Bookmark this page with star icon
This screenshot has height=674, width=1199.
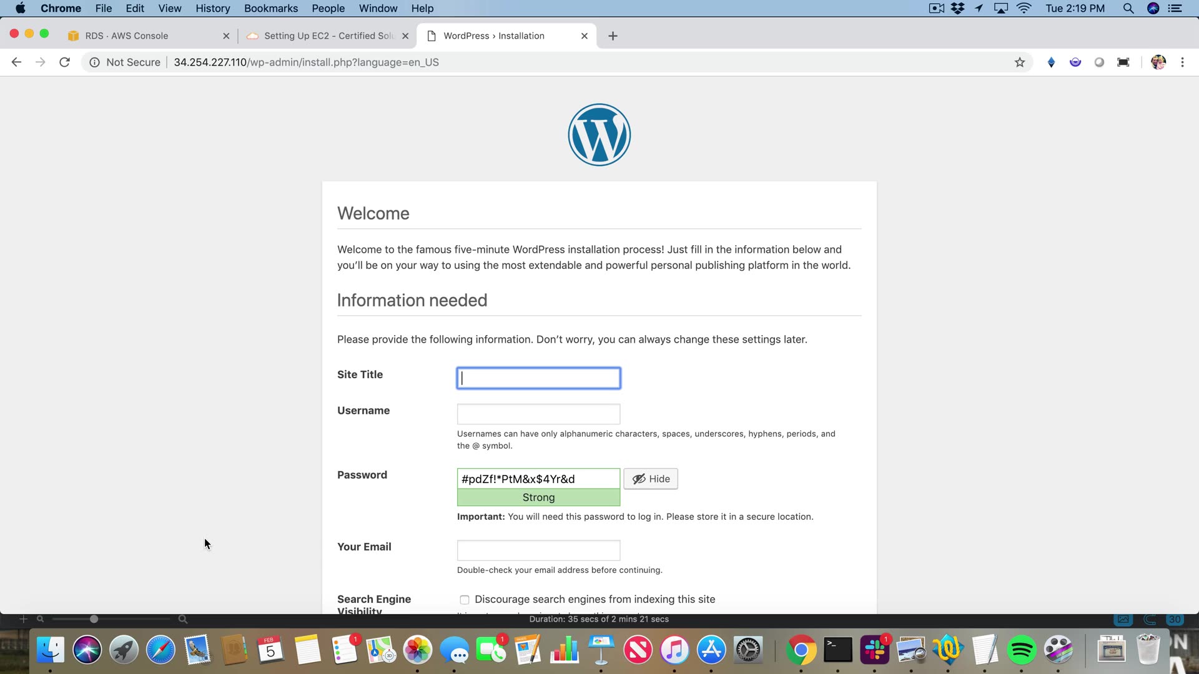[x=1020, y=62]
